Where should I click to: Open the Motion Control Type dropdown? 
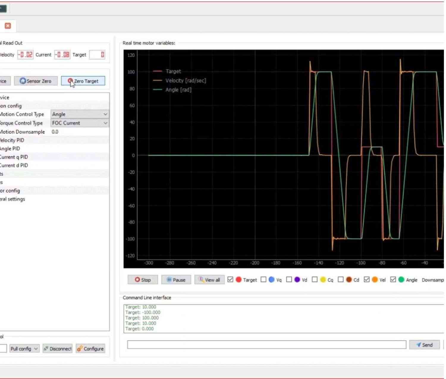point(80,114)
